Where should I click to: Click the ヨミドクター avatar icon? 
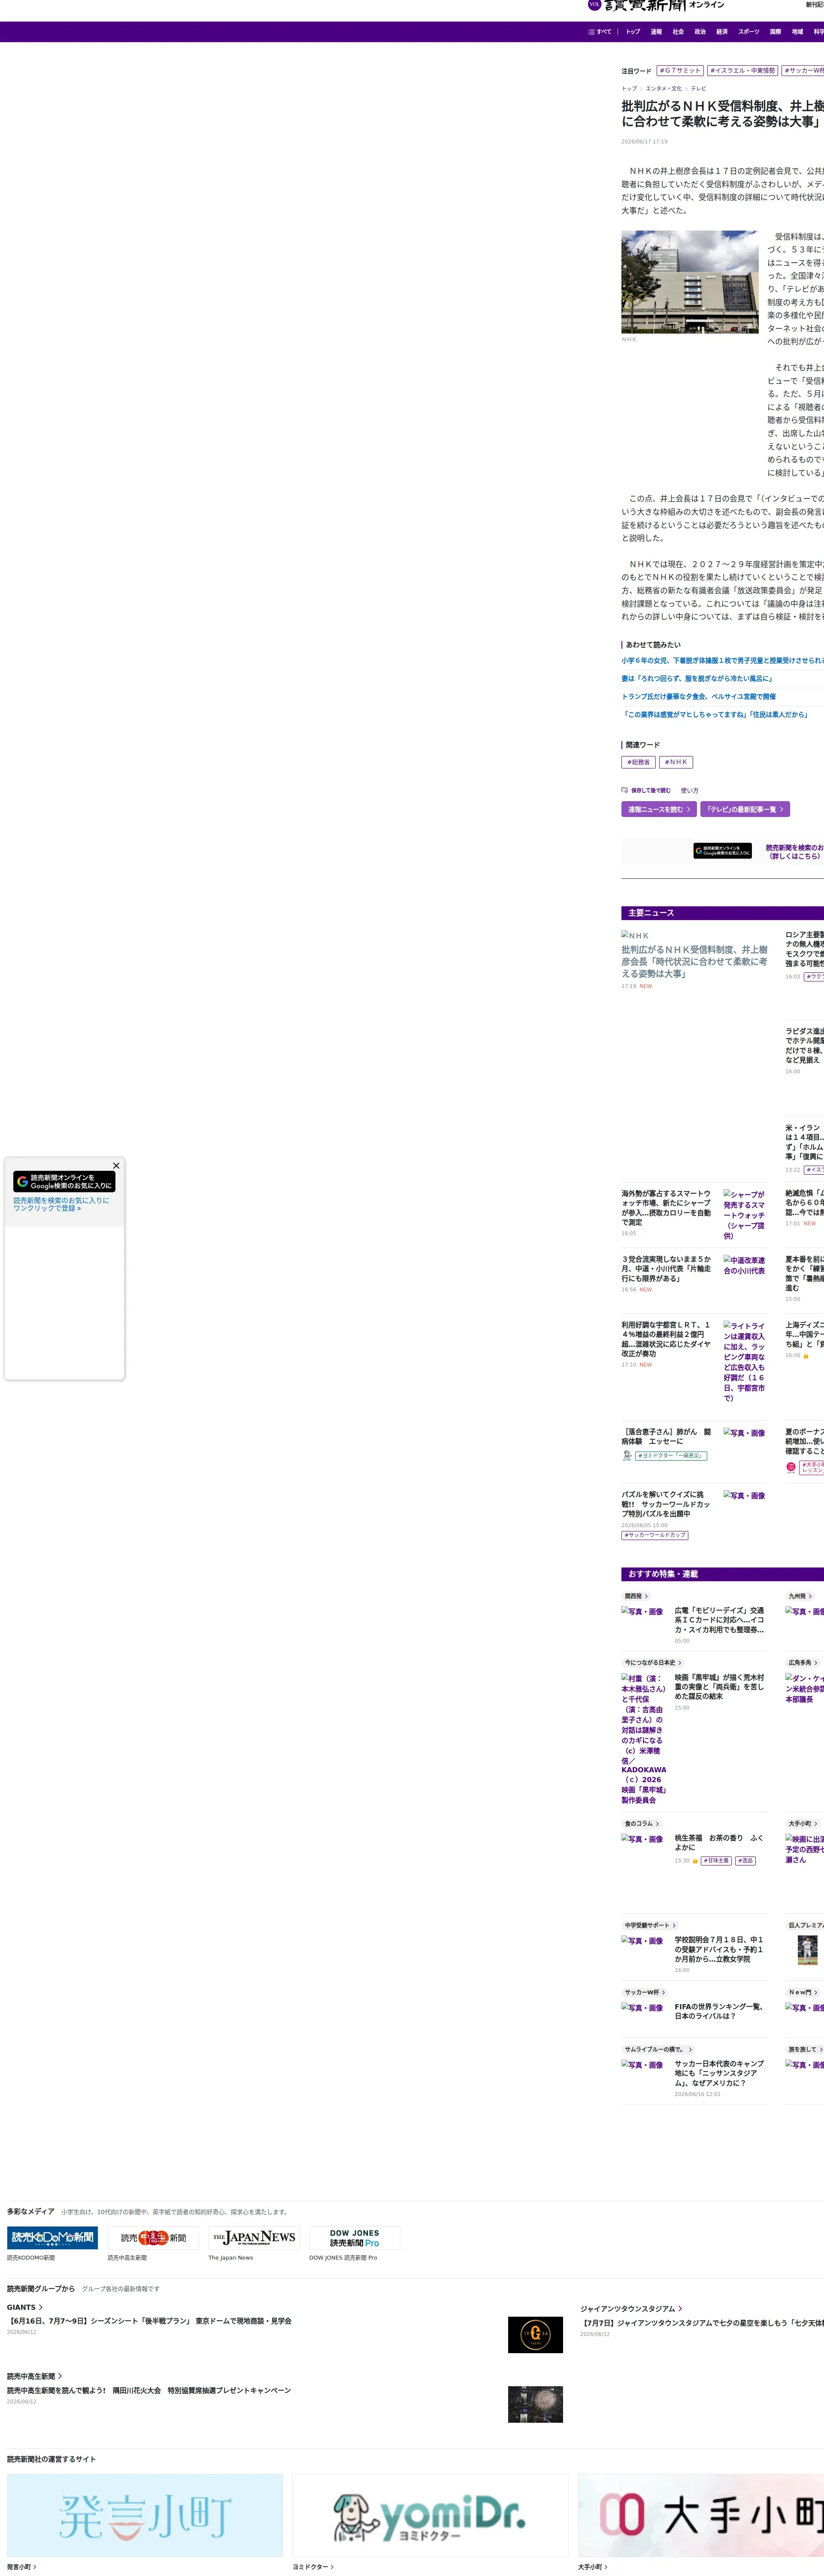point(627,1456)
